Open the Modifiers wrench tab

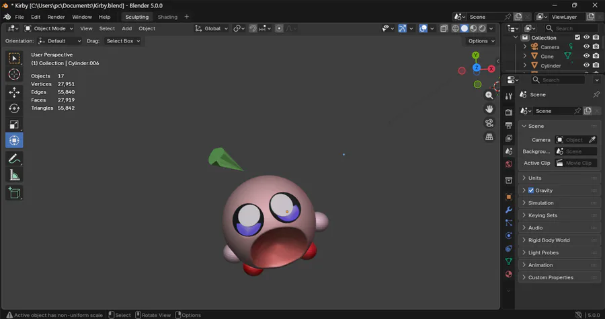(x=509, y=210)
